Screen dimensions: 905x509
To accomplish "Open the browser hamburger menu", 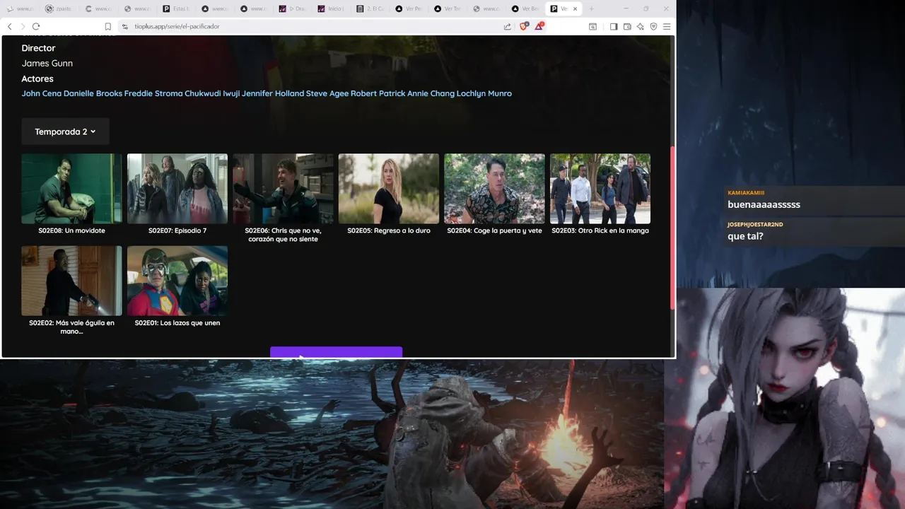I will point(667,26).
